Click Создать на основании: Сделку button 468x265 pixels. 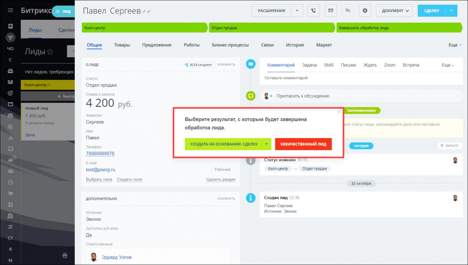click(x=223, y=144)
